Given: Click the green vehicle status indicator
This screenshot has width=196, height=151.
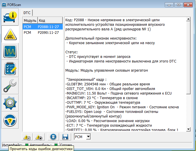Looking at the screenshot, I should 56,145.
